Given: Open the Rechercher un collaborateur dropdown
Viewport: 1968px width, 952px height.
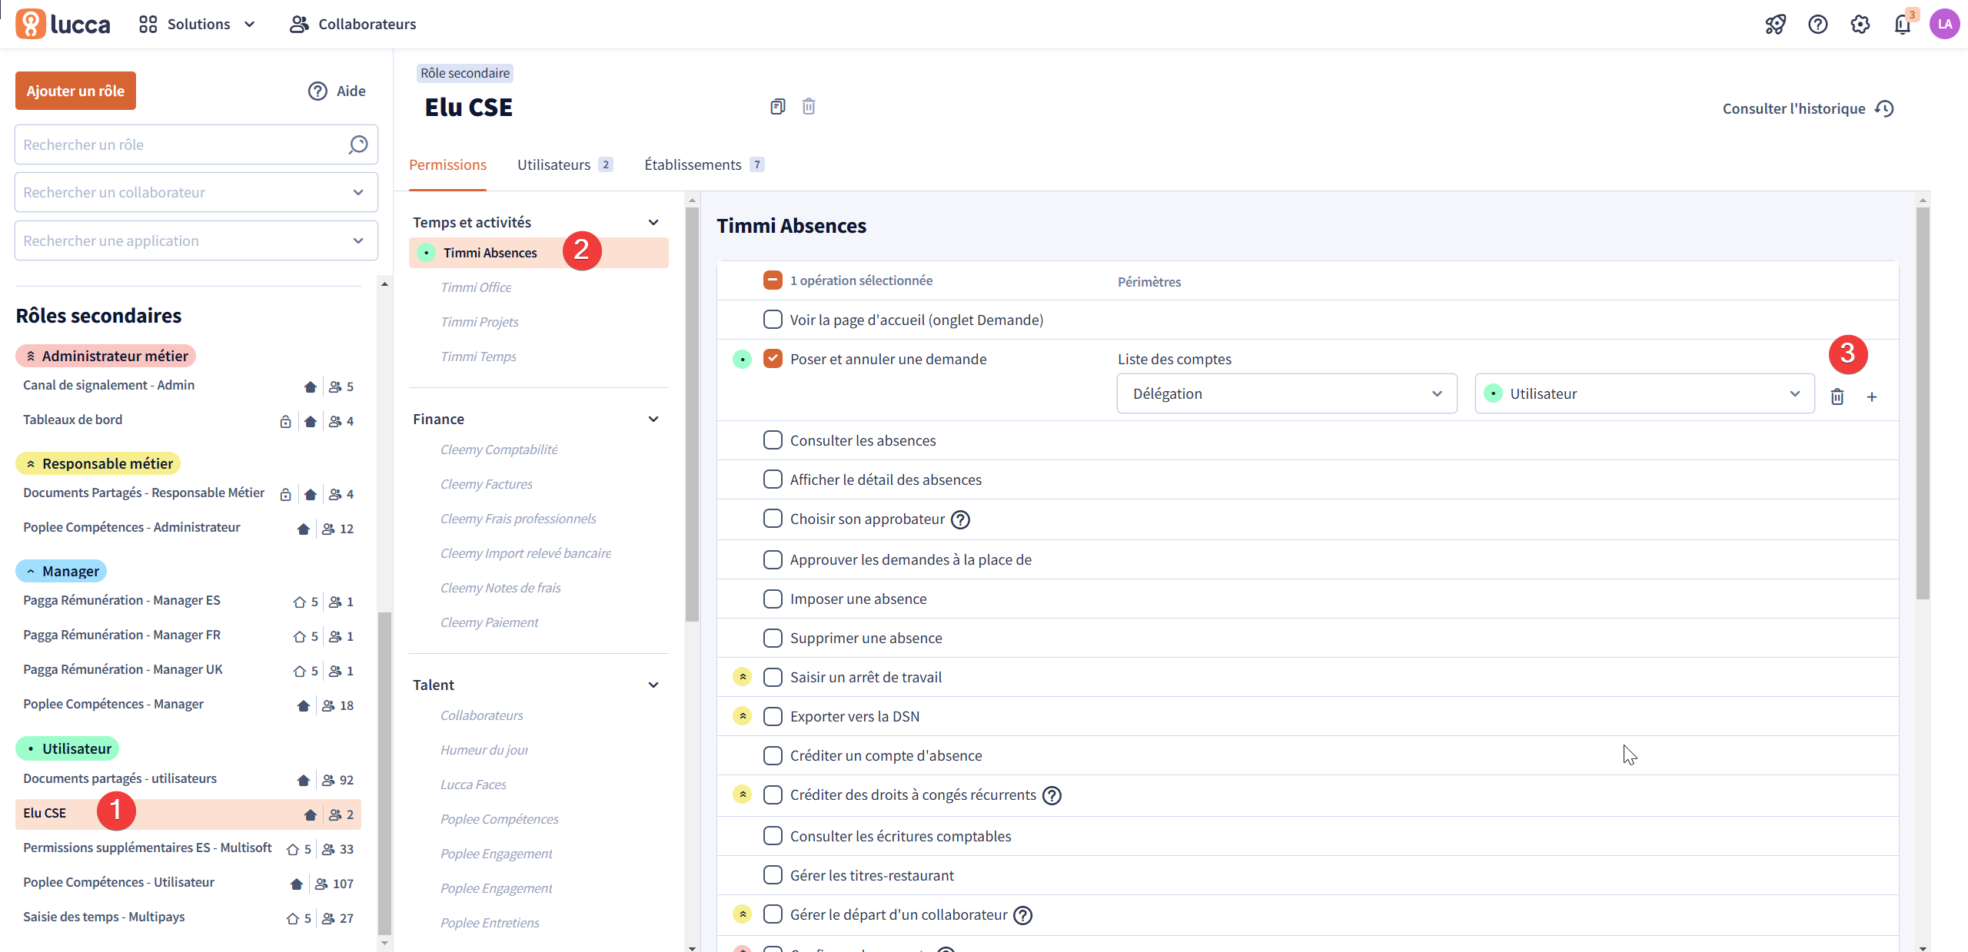Looking at the screenshot, I should pos(196,192).
